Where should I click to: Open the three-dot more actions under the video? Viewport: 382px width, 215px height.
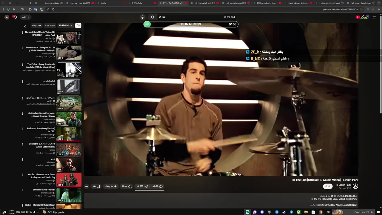pyautogui.click(x=87, y=186)
